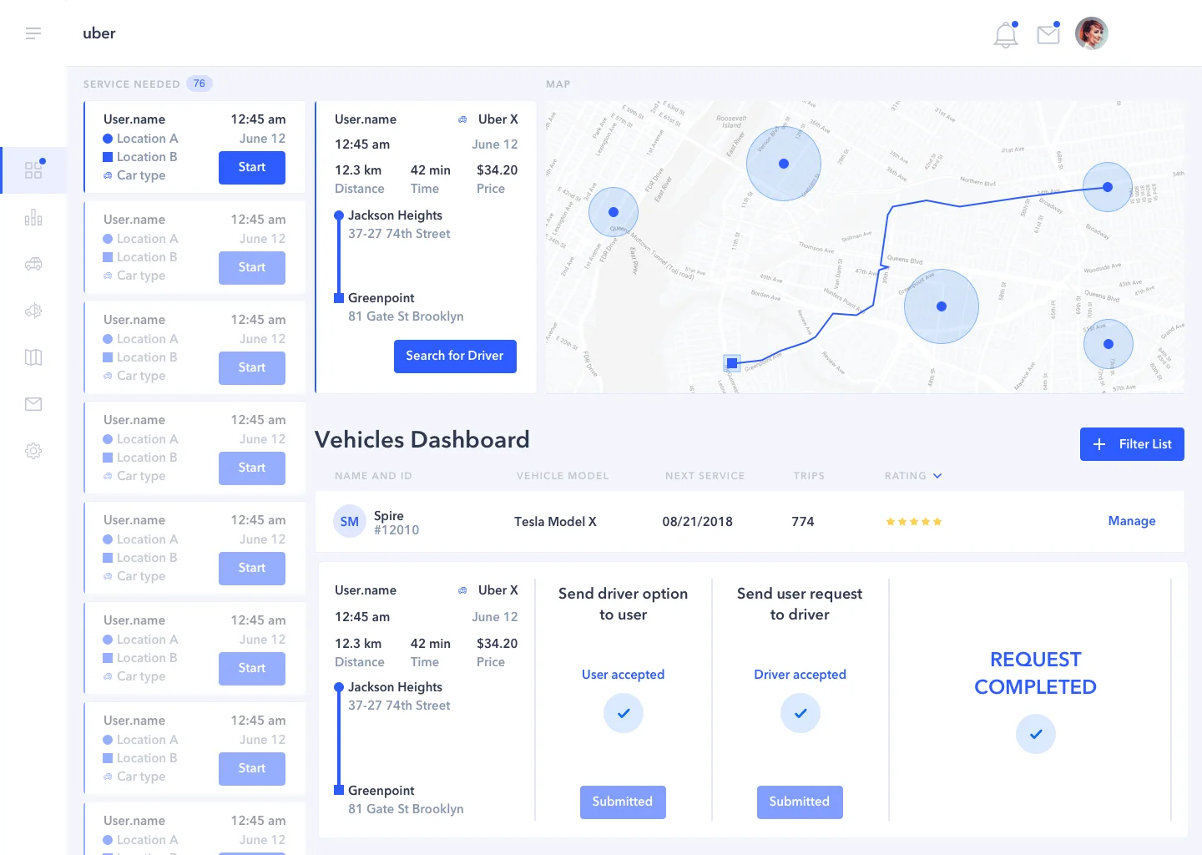The height and width of the screenshot is (855, 1202).
Task: Start the third service request card
Action: pyautogui.click(x=252, y=367)
